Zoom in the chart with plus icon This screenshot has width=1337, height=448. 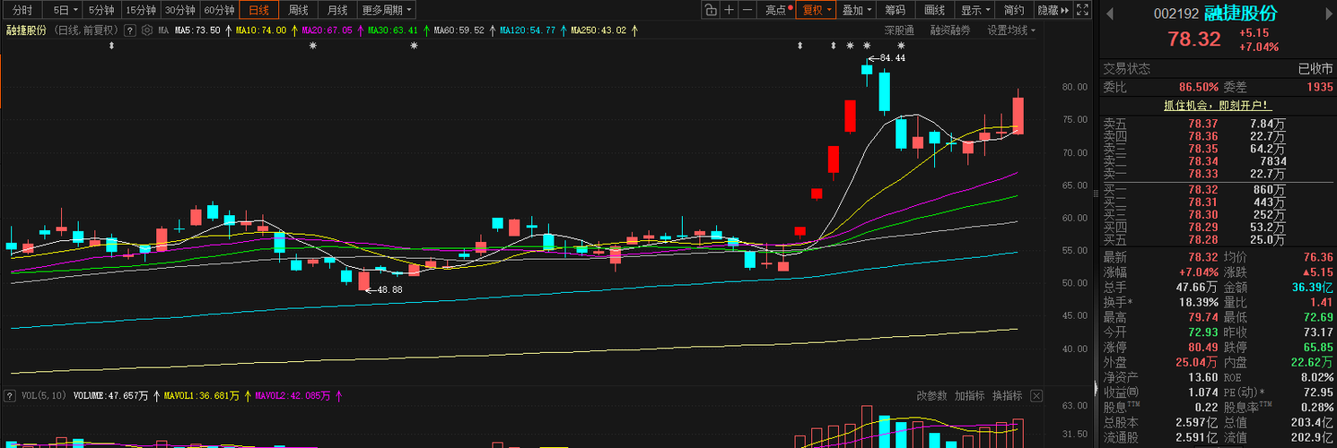pos(730,11)
